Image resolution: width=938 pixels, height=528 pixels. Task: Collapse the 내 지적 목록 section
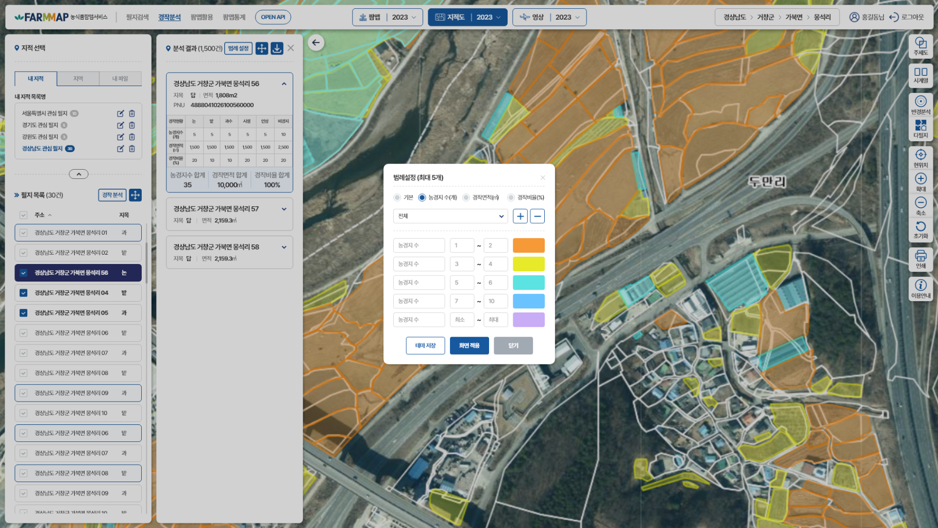coord(78,174)
